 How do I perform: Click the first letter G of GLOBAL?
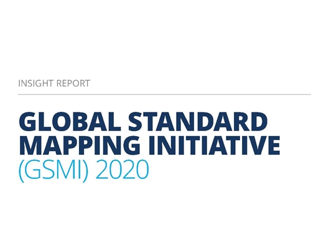(28, 122)
